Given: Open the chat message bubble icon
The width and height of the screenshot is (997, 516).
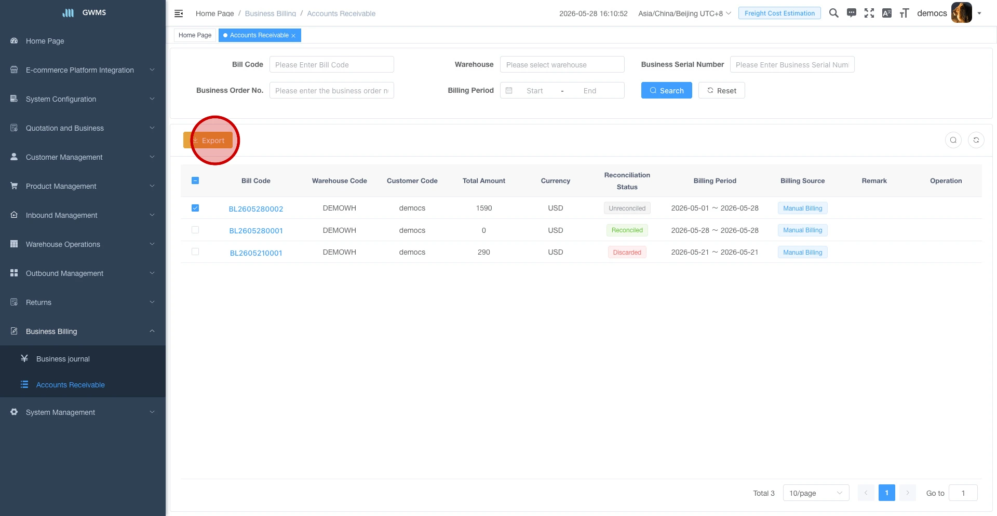Looking at the screenshot, I should [852, 13].
